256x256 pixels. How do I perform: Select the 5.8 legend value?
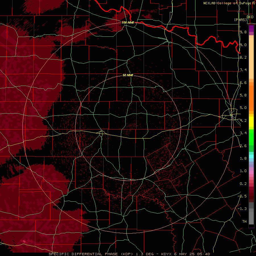click(x=243, y=95)
